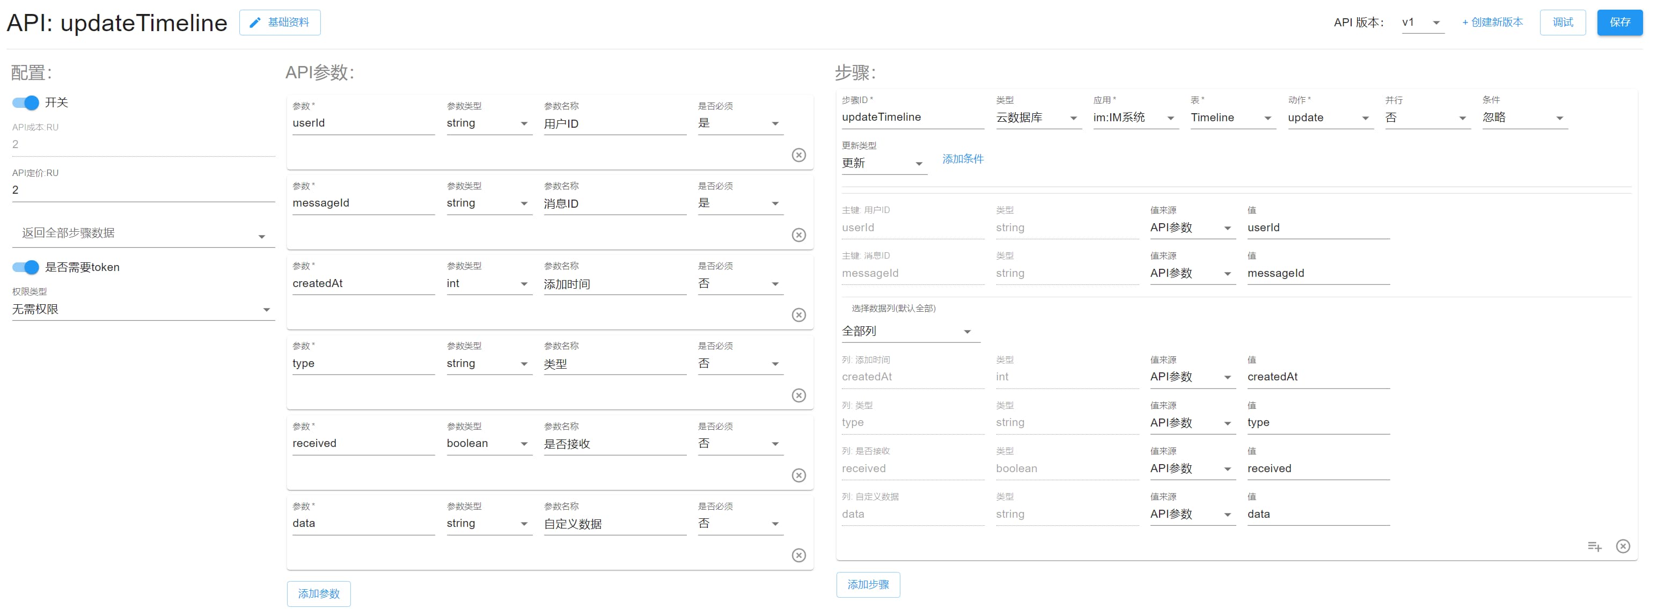
Task: Expand the 返回全部步骤数据 dropdown
Action: pyautogui.click(x=262, y=234)
